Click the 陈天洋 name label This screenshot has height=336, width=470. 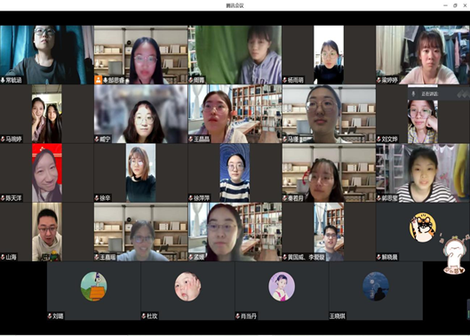pyautogui.click(x=14, y=198)
